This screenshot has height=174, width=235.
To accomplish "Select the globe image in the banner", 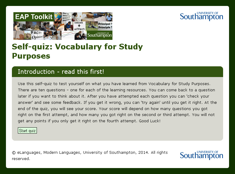I will click(58, 17).
